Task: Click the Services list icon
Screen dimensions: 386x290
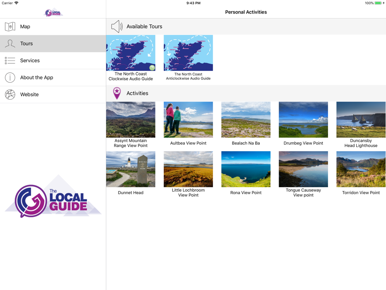Action: click(10, 60)
